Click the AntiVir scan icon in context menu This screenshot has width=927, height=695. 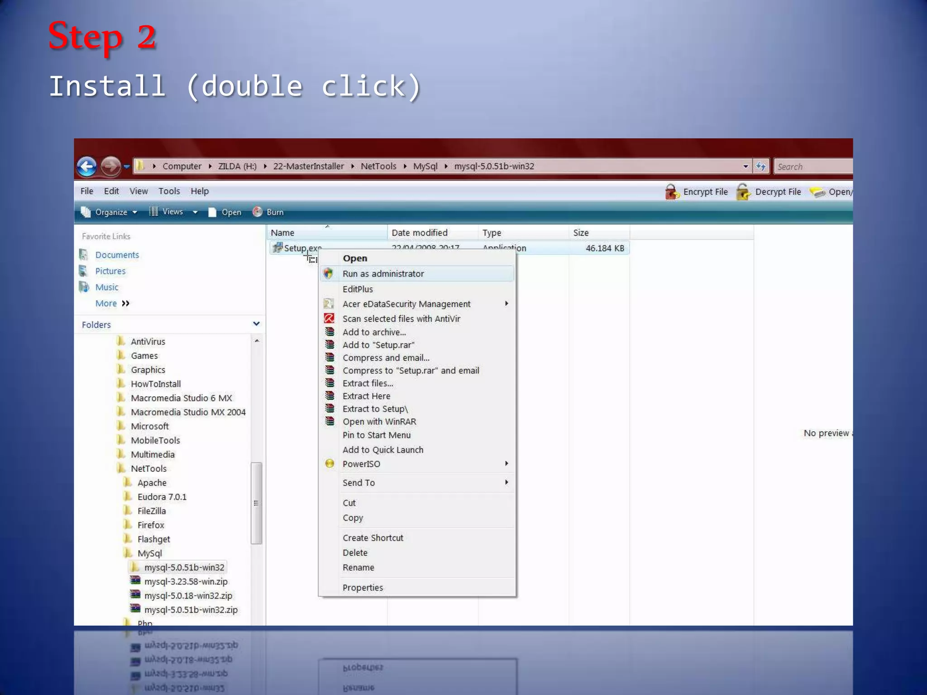coord(329,318)
